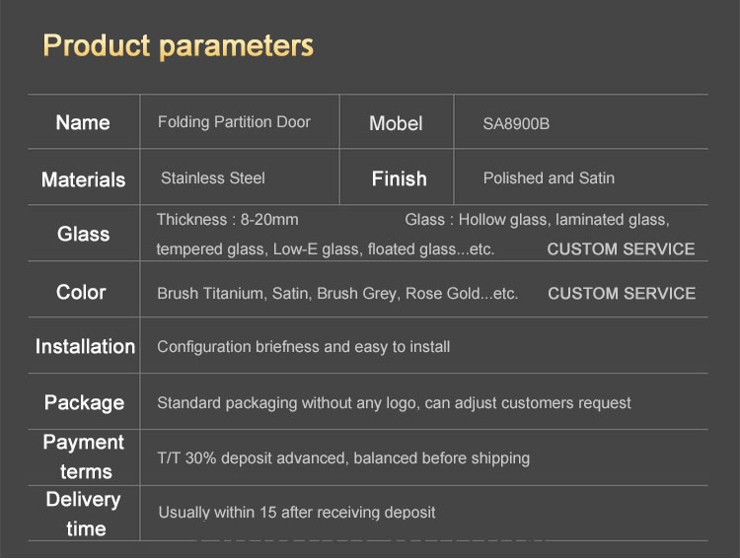
Task: Click the "Product parameters" heading
Action: point(178,46)
